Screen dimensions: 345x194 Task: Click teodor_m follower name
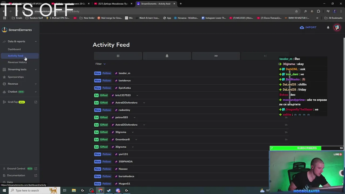point(124,73)
